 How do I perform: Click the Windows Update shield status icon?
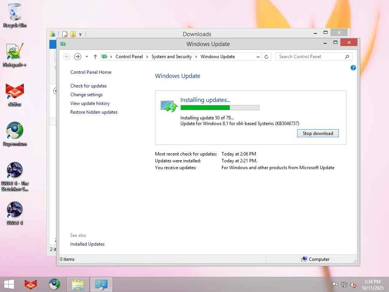click(x=169, y=106)
